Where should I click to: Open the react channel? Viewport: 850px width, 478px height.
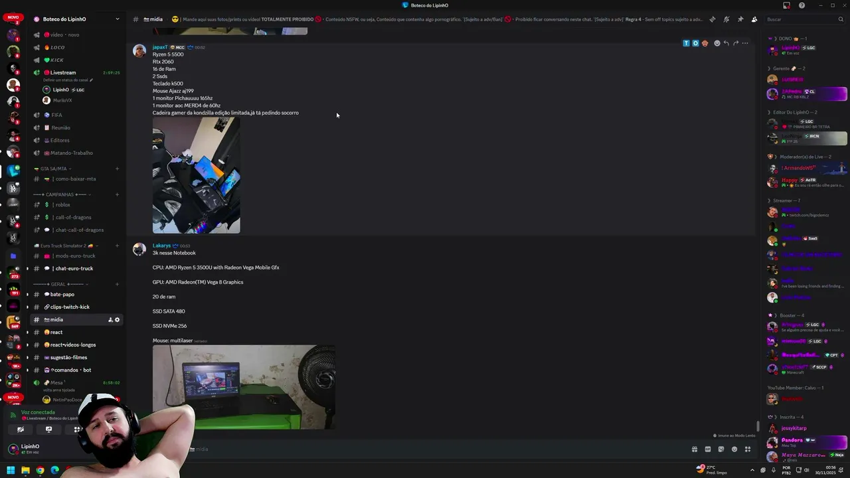(76, 332)
